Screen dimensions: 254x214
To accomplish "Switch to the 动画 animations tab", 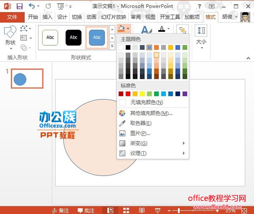I will 91,17.
